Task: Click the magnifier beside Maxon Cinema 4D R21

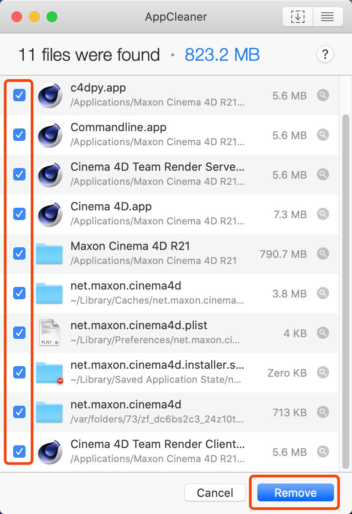Action: [323, 253]
